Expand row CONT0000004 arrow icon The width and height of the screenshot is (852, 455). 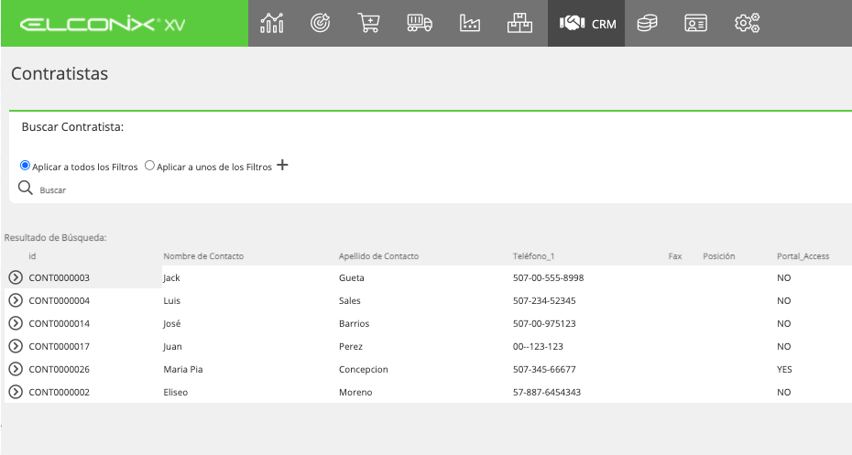[16, 300]
